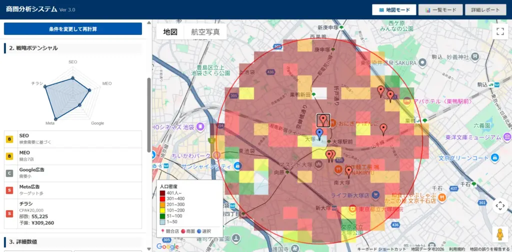The image size is (512, 252).
Task: Click おにぎりぼんご restaurant marker
Action: [x=333, y=123]
